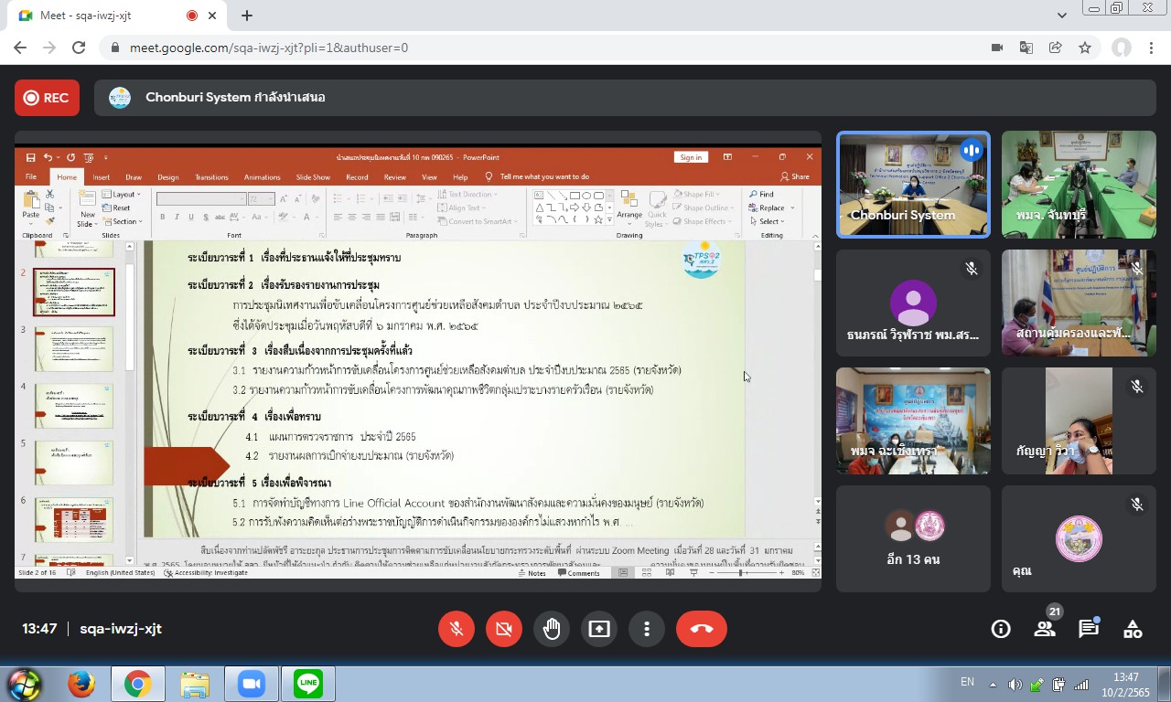Open the meeting details info icon
The width and height of the screenshot is (1171, 702).
point(1001,629)
